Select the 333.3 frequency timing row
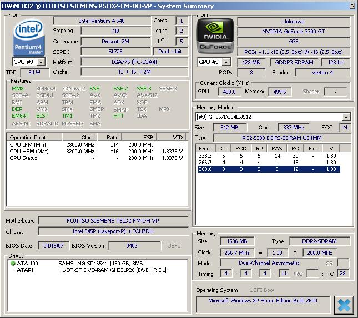The width and height of the screenshot is (358, 318). 269,156
